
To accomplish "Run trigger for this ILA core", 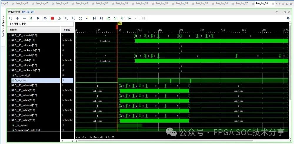I will [38, 18].
